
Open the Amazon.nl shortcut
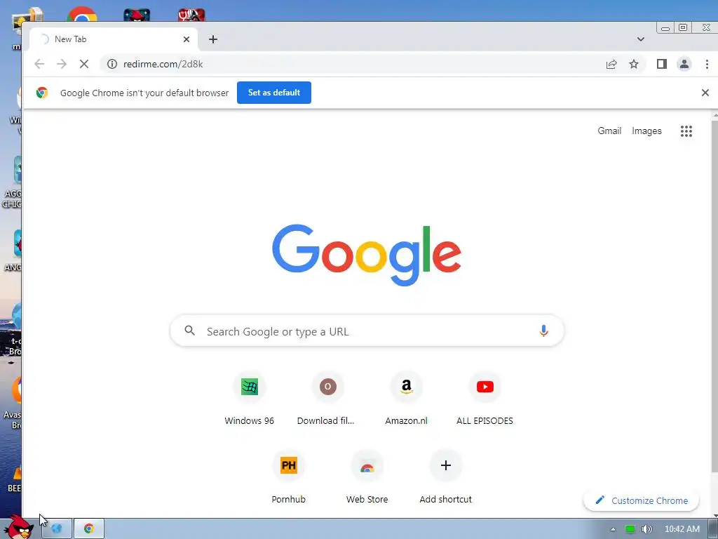pyautogui.click(x=406, y=398)
